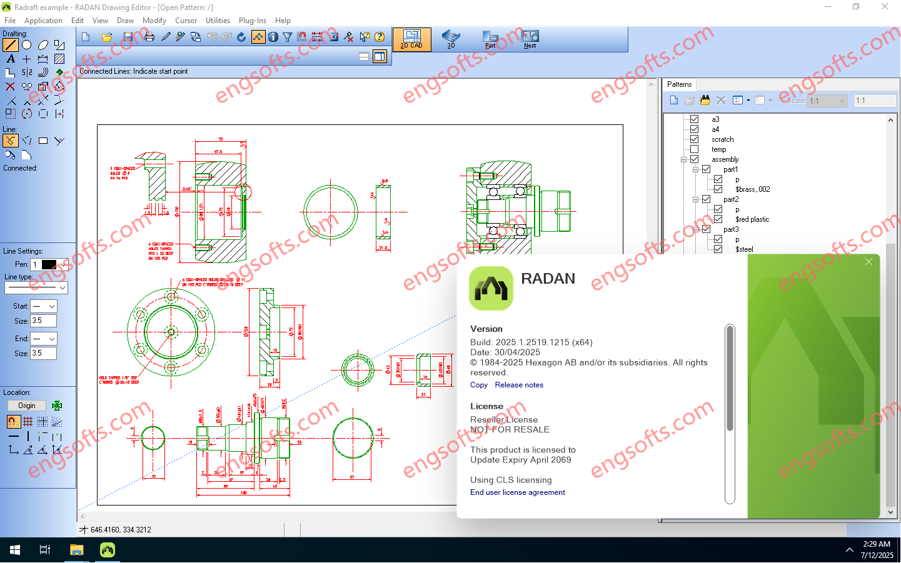
Task: Open the File menu
Action: tap(10, 21)
